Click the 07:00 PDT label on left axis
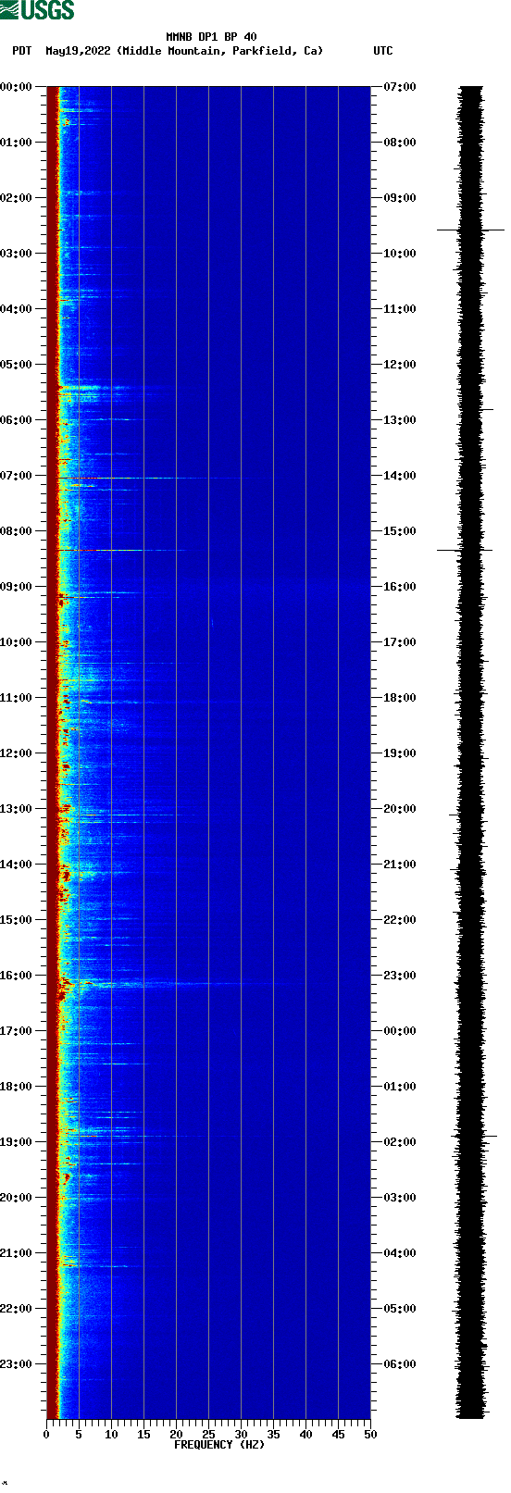Image resolution: width=511 pixels, height=1493 pixels. (17, 476)
